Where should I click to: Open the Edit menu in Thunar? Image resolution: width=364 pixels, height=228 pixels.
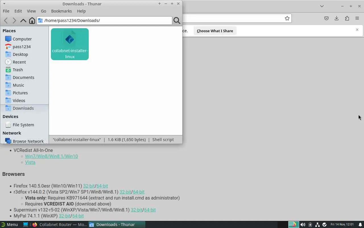point(18,11)
